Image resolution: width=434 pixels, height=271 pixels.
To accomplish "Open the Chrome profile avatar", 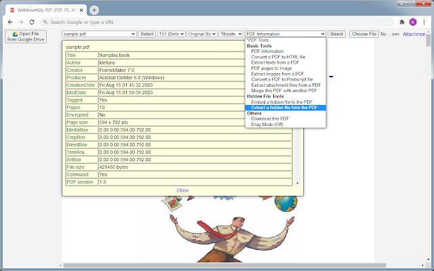I will (412, 22).
